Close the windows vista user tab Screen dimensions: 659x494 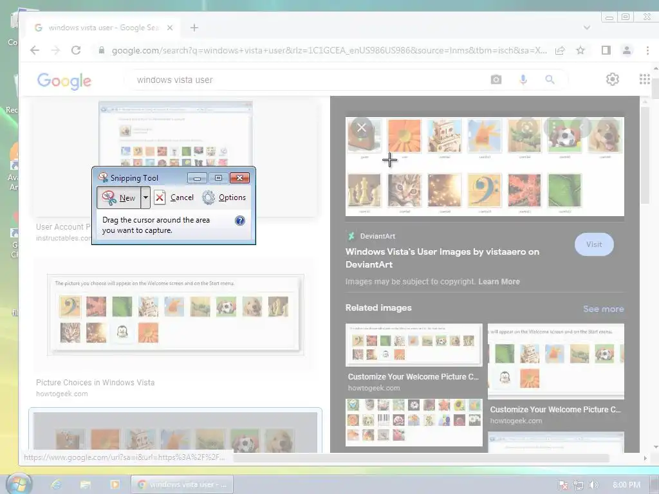coord(170,28)
